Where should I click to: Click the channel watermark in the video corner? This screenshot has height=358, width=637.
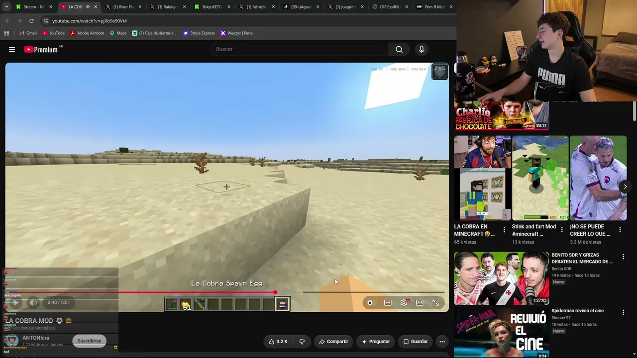[439, 72]
